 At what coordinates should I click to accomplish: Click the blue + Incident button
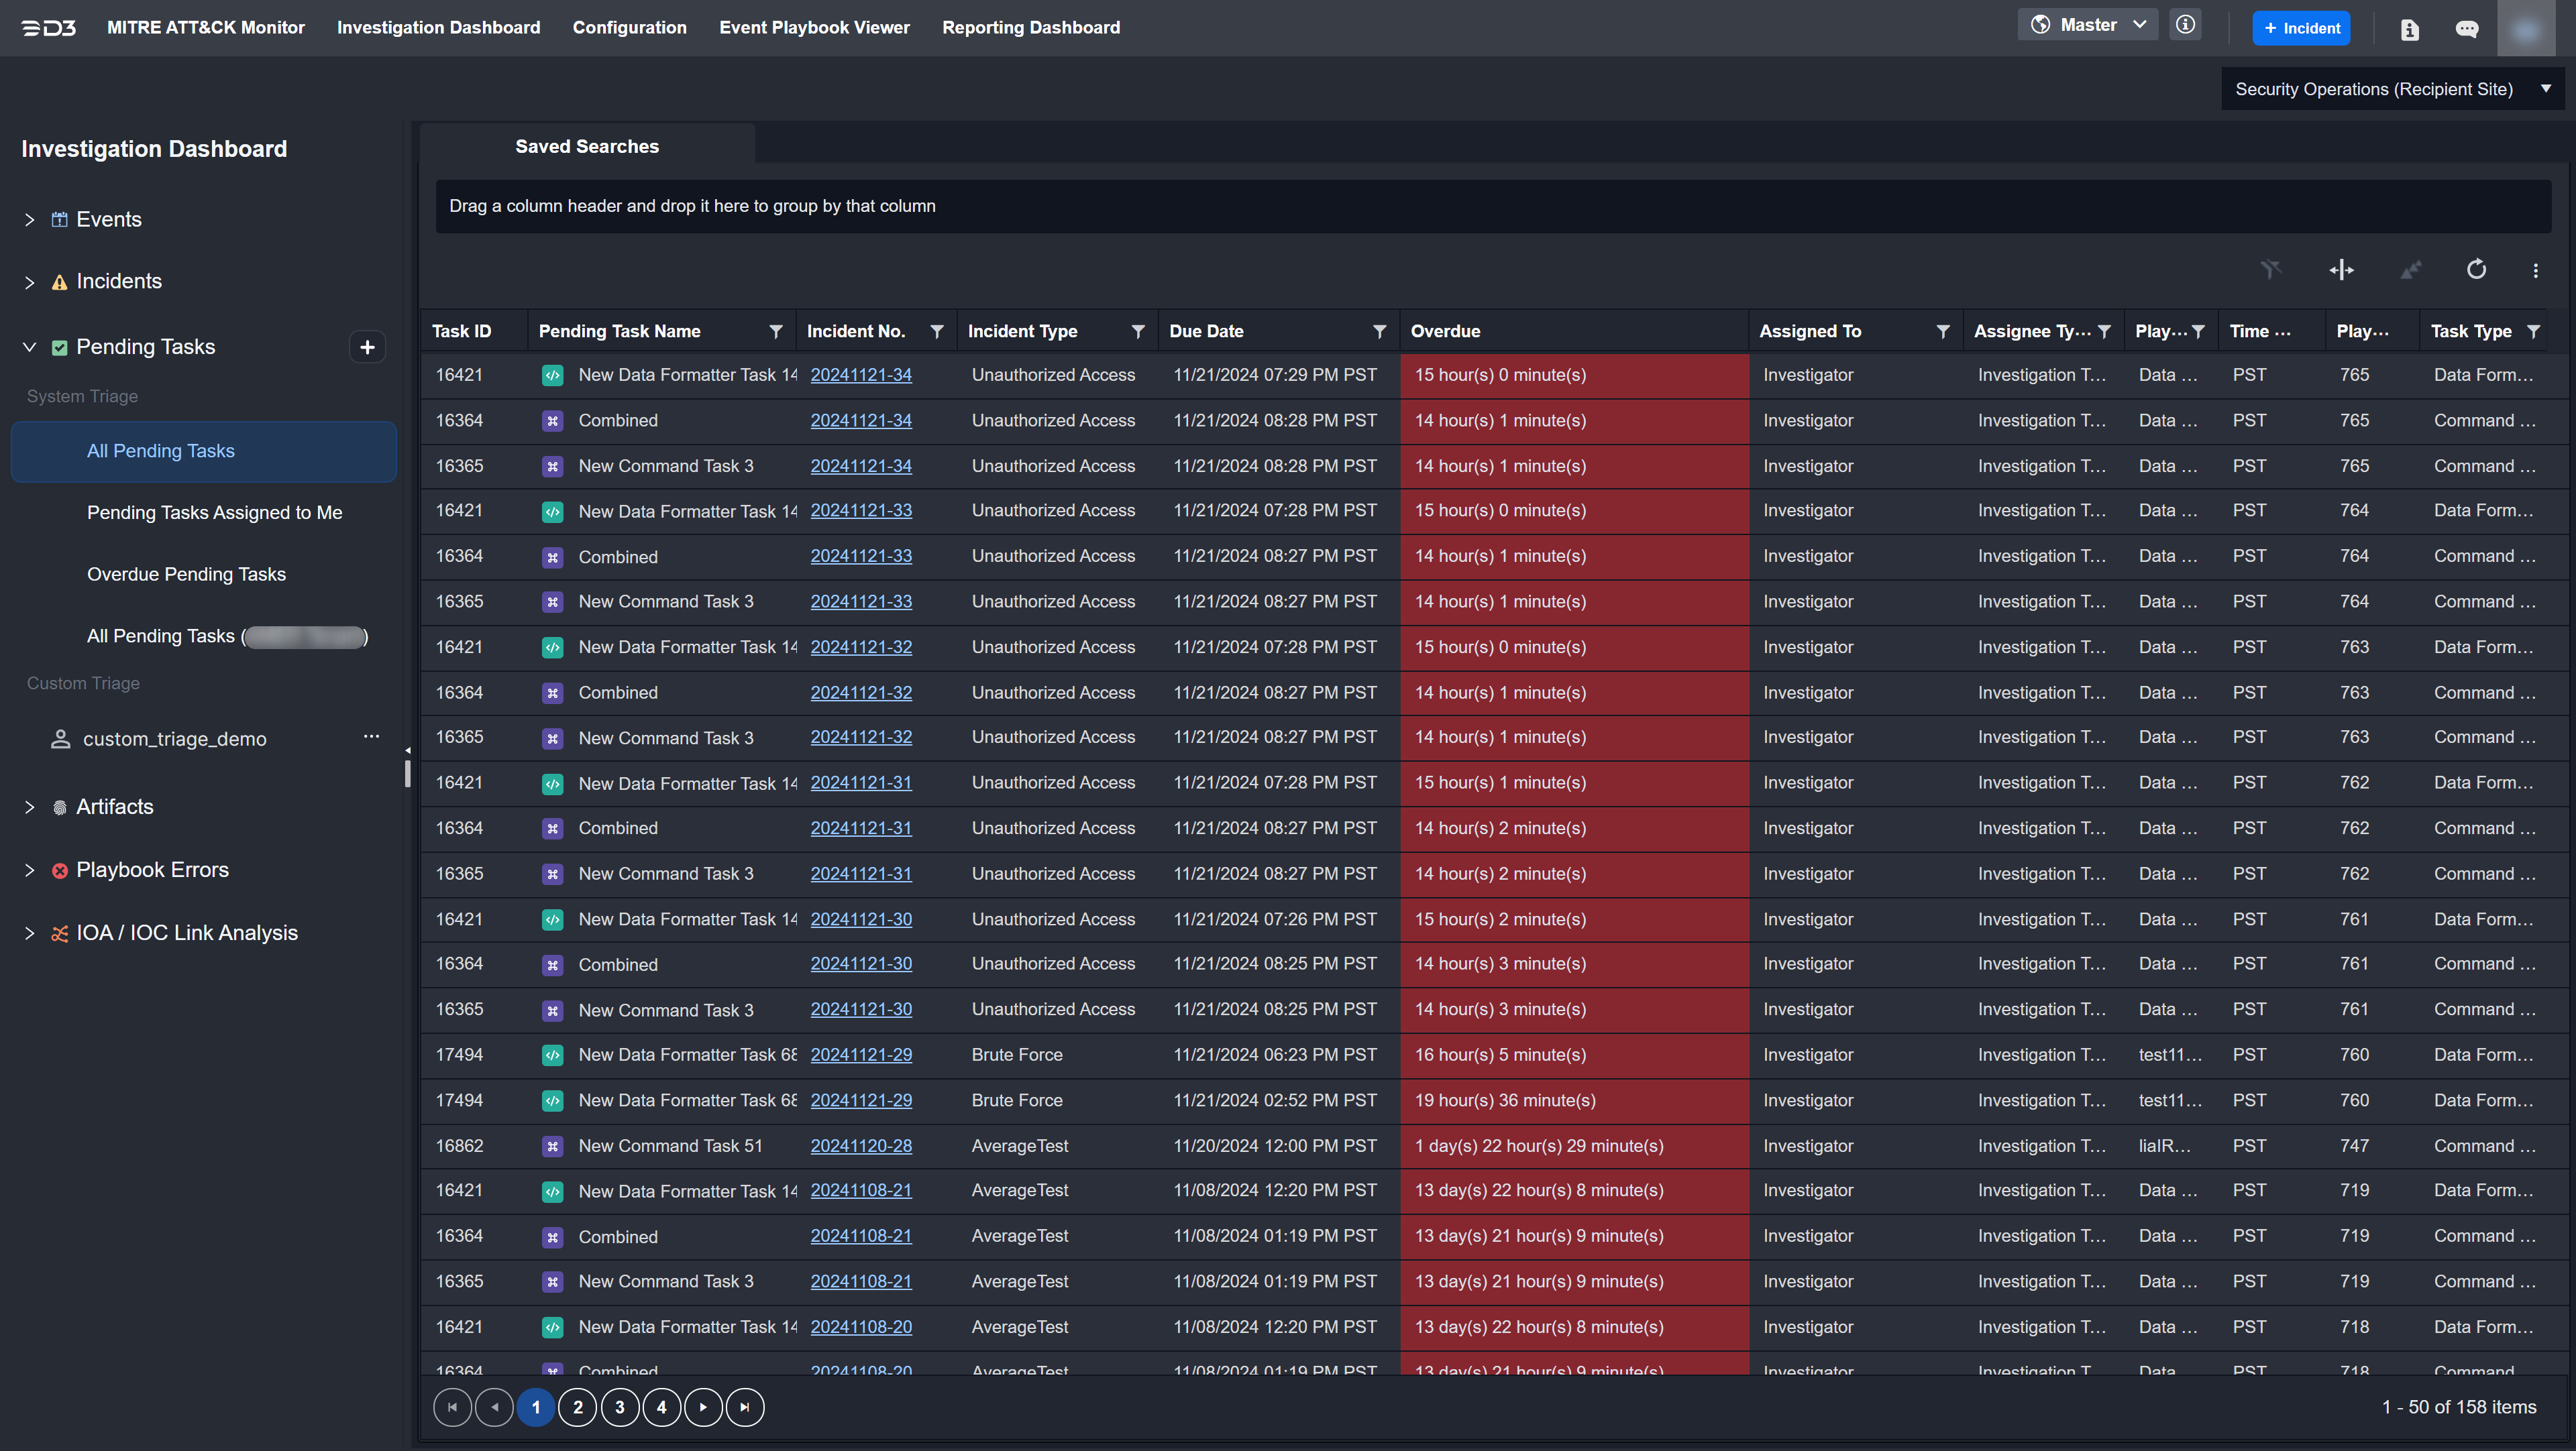pos(2301,28)
